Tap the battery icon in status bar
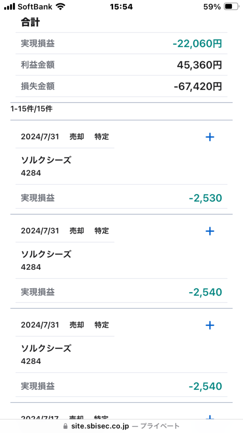243x433 pixels. tap(231, 7)
